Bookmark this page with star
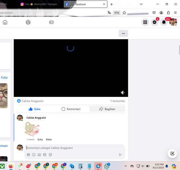This screenshot has height=170, width=180. click(x=124, y=13)
